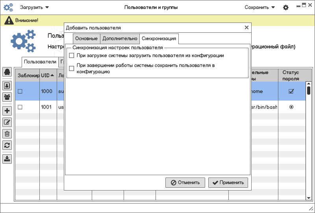
Task: Switch to the Основные tab
Action: point(86,38)
